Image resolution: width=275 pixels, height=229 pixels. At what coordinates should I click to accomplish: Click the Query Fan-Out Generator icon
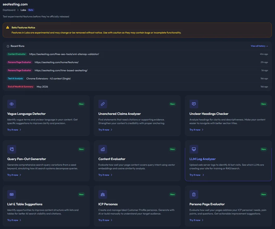pos(12,149)
